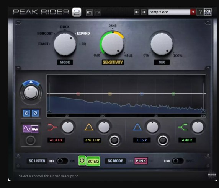219x188 pixels.
Task: Click the 276.1 Hz frequency field
Action: 92,140
